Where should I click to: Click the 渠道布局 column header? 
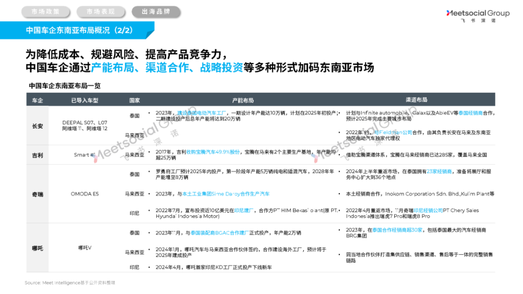coord(416,100)
